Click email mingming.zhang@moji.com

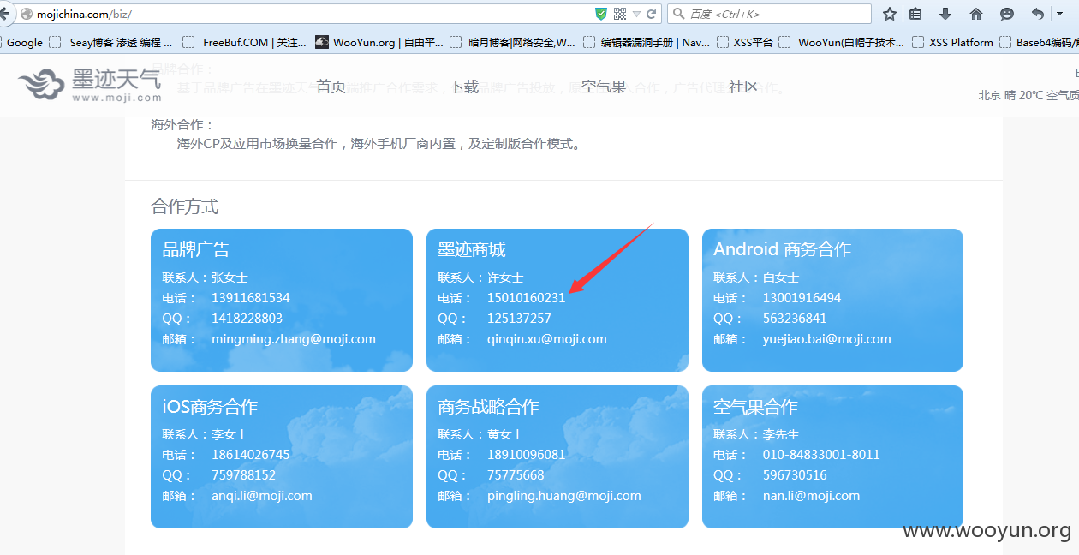pyautogui.click(x=294, y=339)
